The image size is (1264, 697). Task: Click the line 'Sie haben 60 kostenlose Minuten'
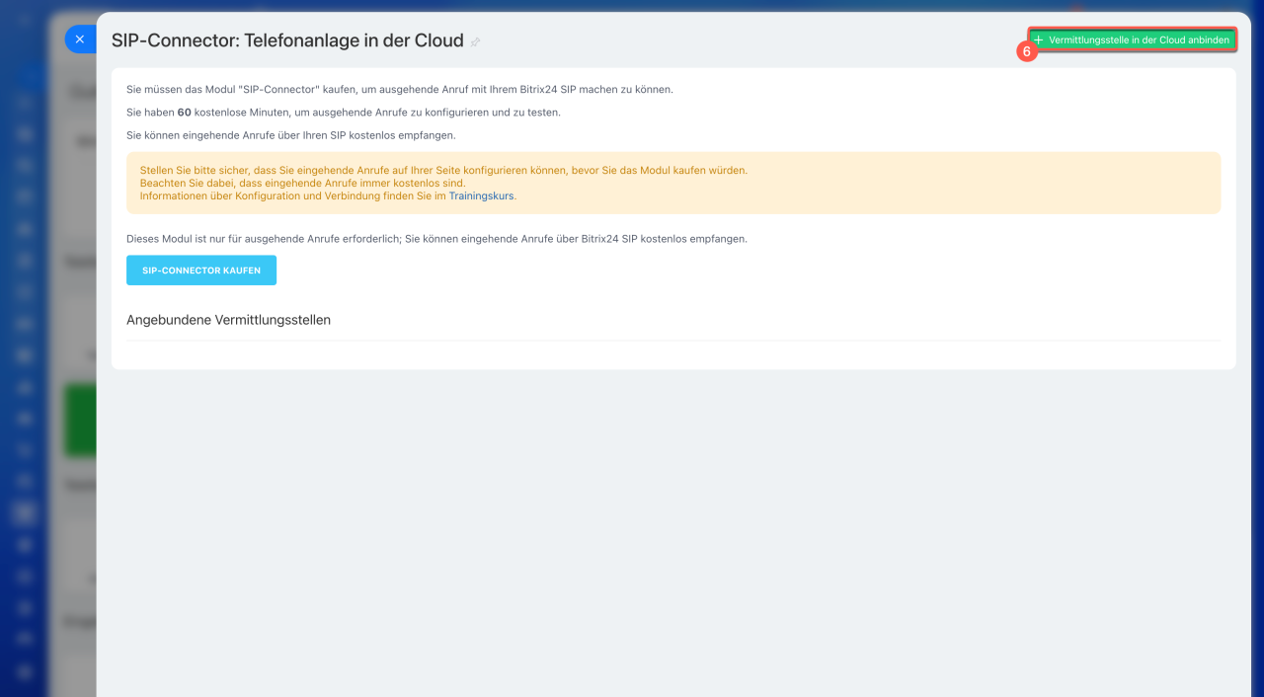(x=344, y=113)
